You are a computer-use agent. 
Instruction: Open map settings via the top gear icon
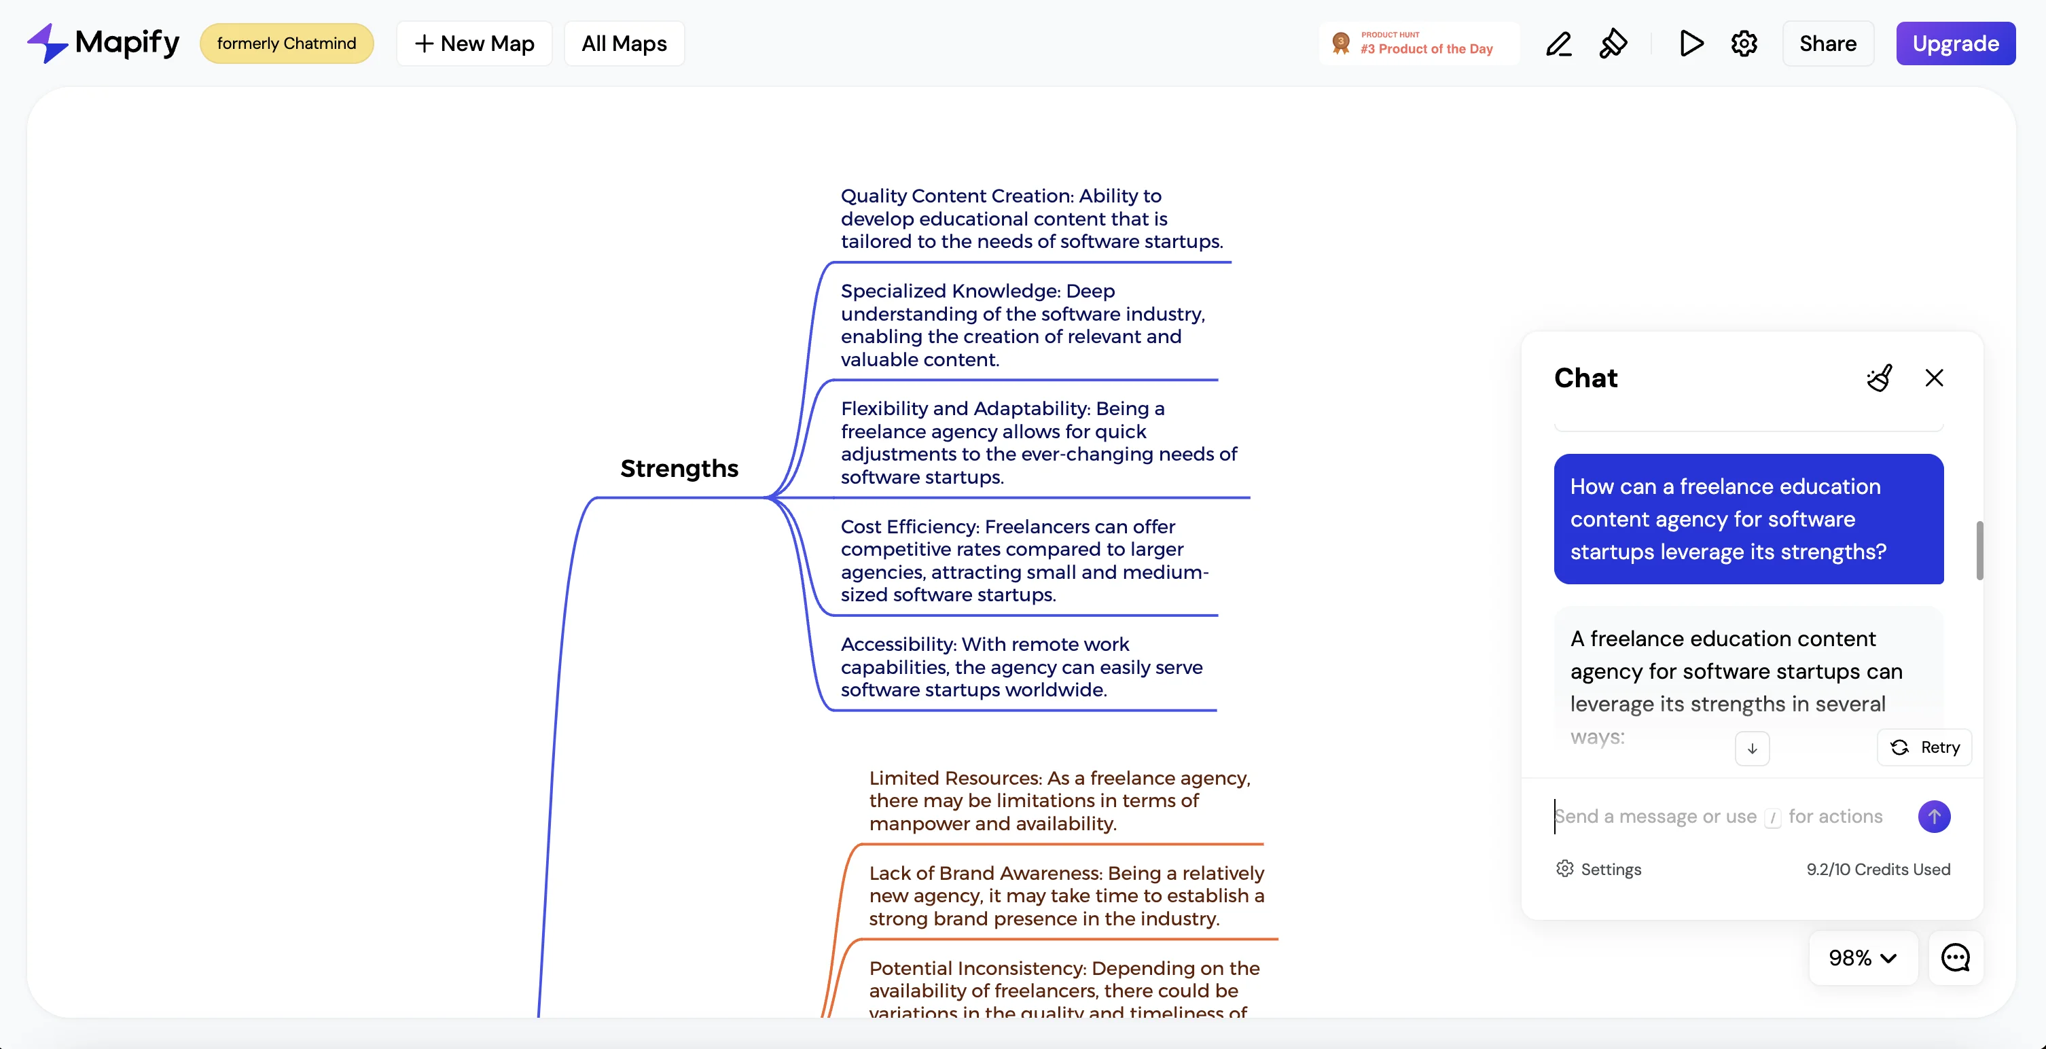click(1744, 43)
